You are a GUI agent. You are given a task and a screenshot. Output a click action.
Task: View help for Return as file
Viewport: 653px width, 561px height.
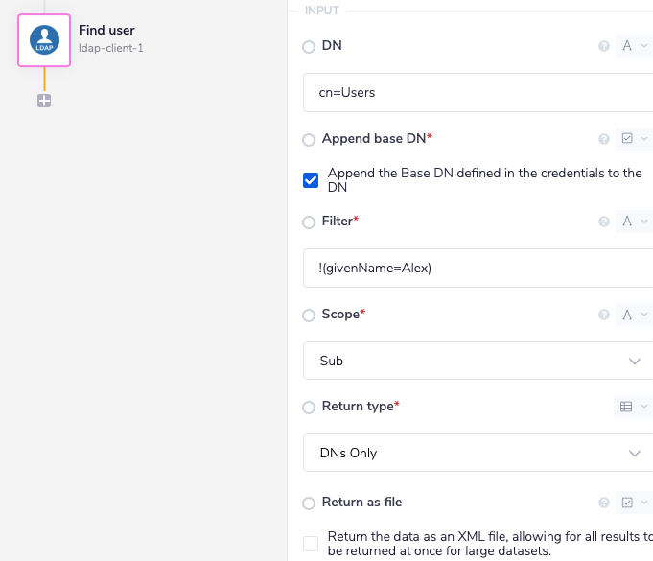604,503
